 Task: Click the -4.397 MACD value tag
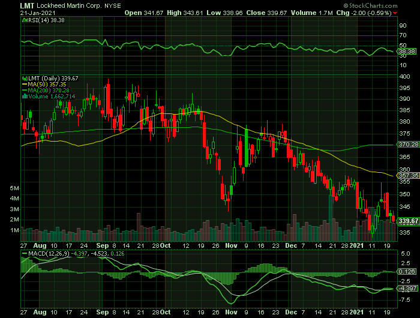tap(407, 289)
